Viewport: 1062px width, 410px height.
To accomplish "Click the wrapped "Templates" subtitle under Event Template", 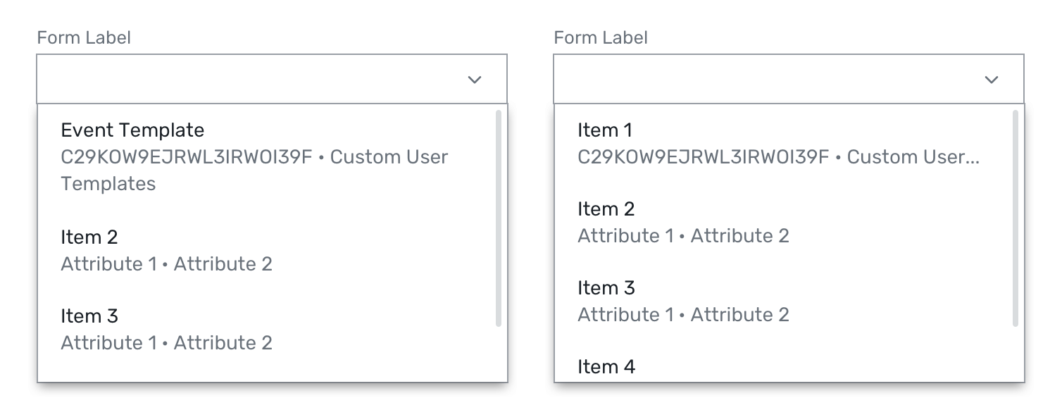I will pos(108,184).
